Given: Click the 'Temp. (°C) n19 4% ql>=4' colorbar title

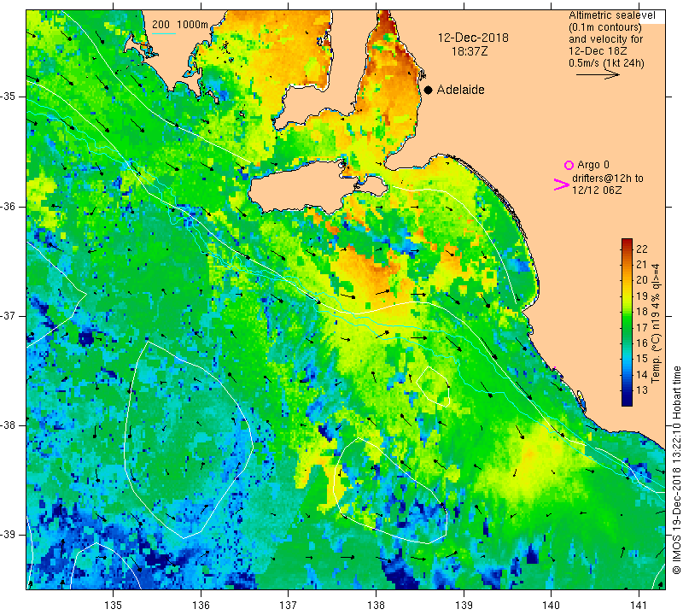Looking at the screenshot, I should (656, 323).
